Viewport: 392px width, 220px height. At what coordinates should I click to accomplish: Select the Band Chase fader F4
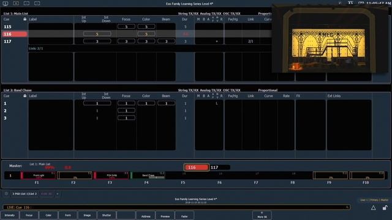(x=148, y=175)
